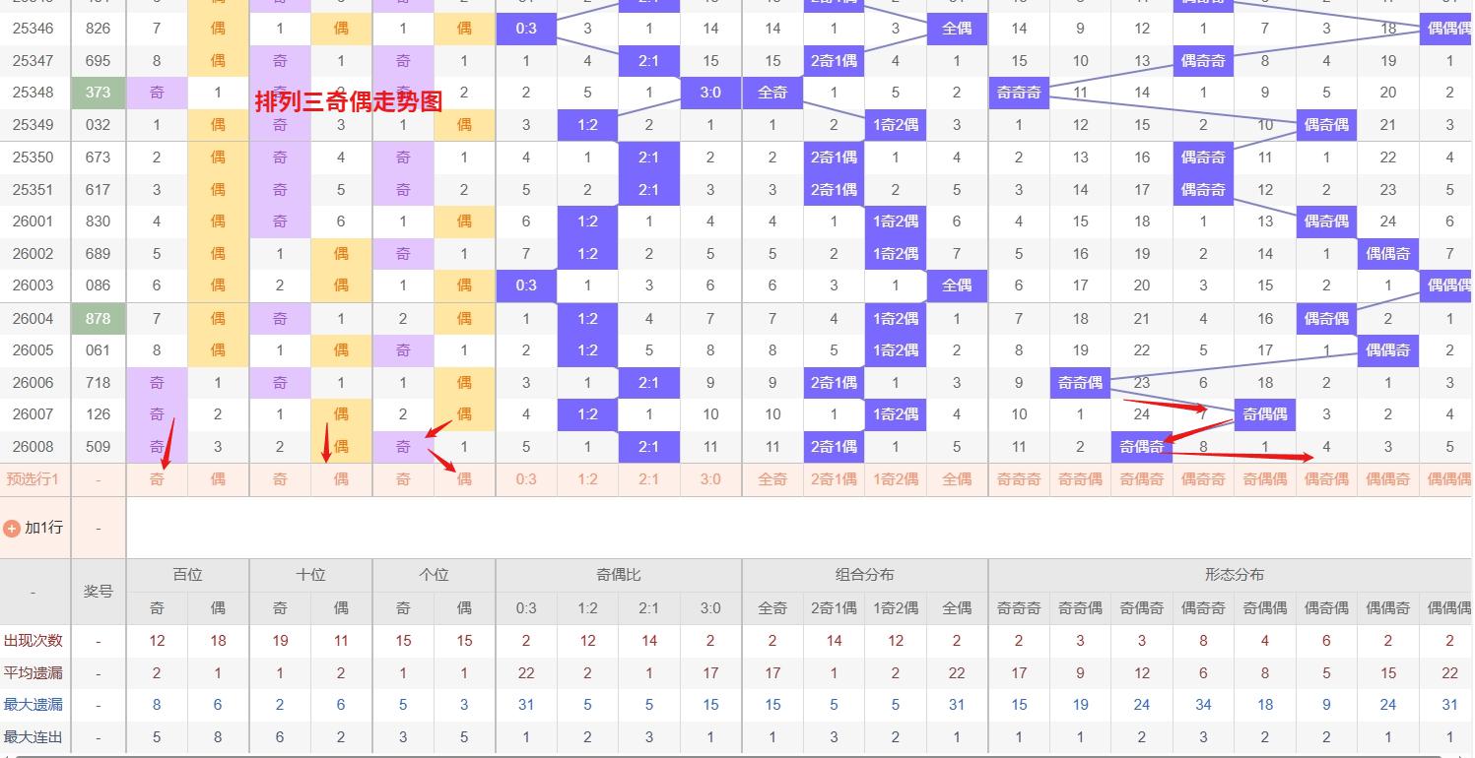1475x758 pixels.
Task: Select 2奇1偶 in the 预选行1 row
Action: [x=834, y=479]
